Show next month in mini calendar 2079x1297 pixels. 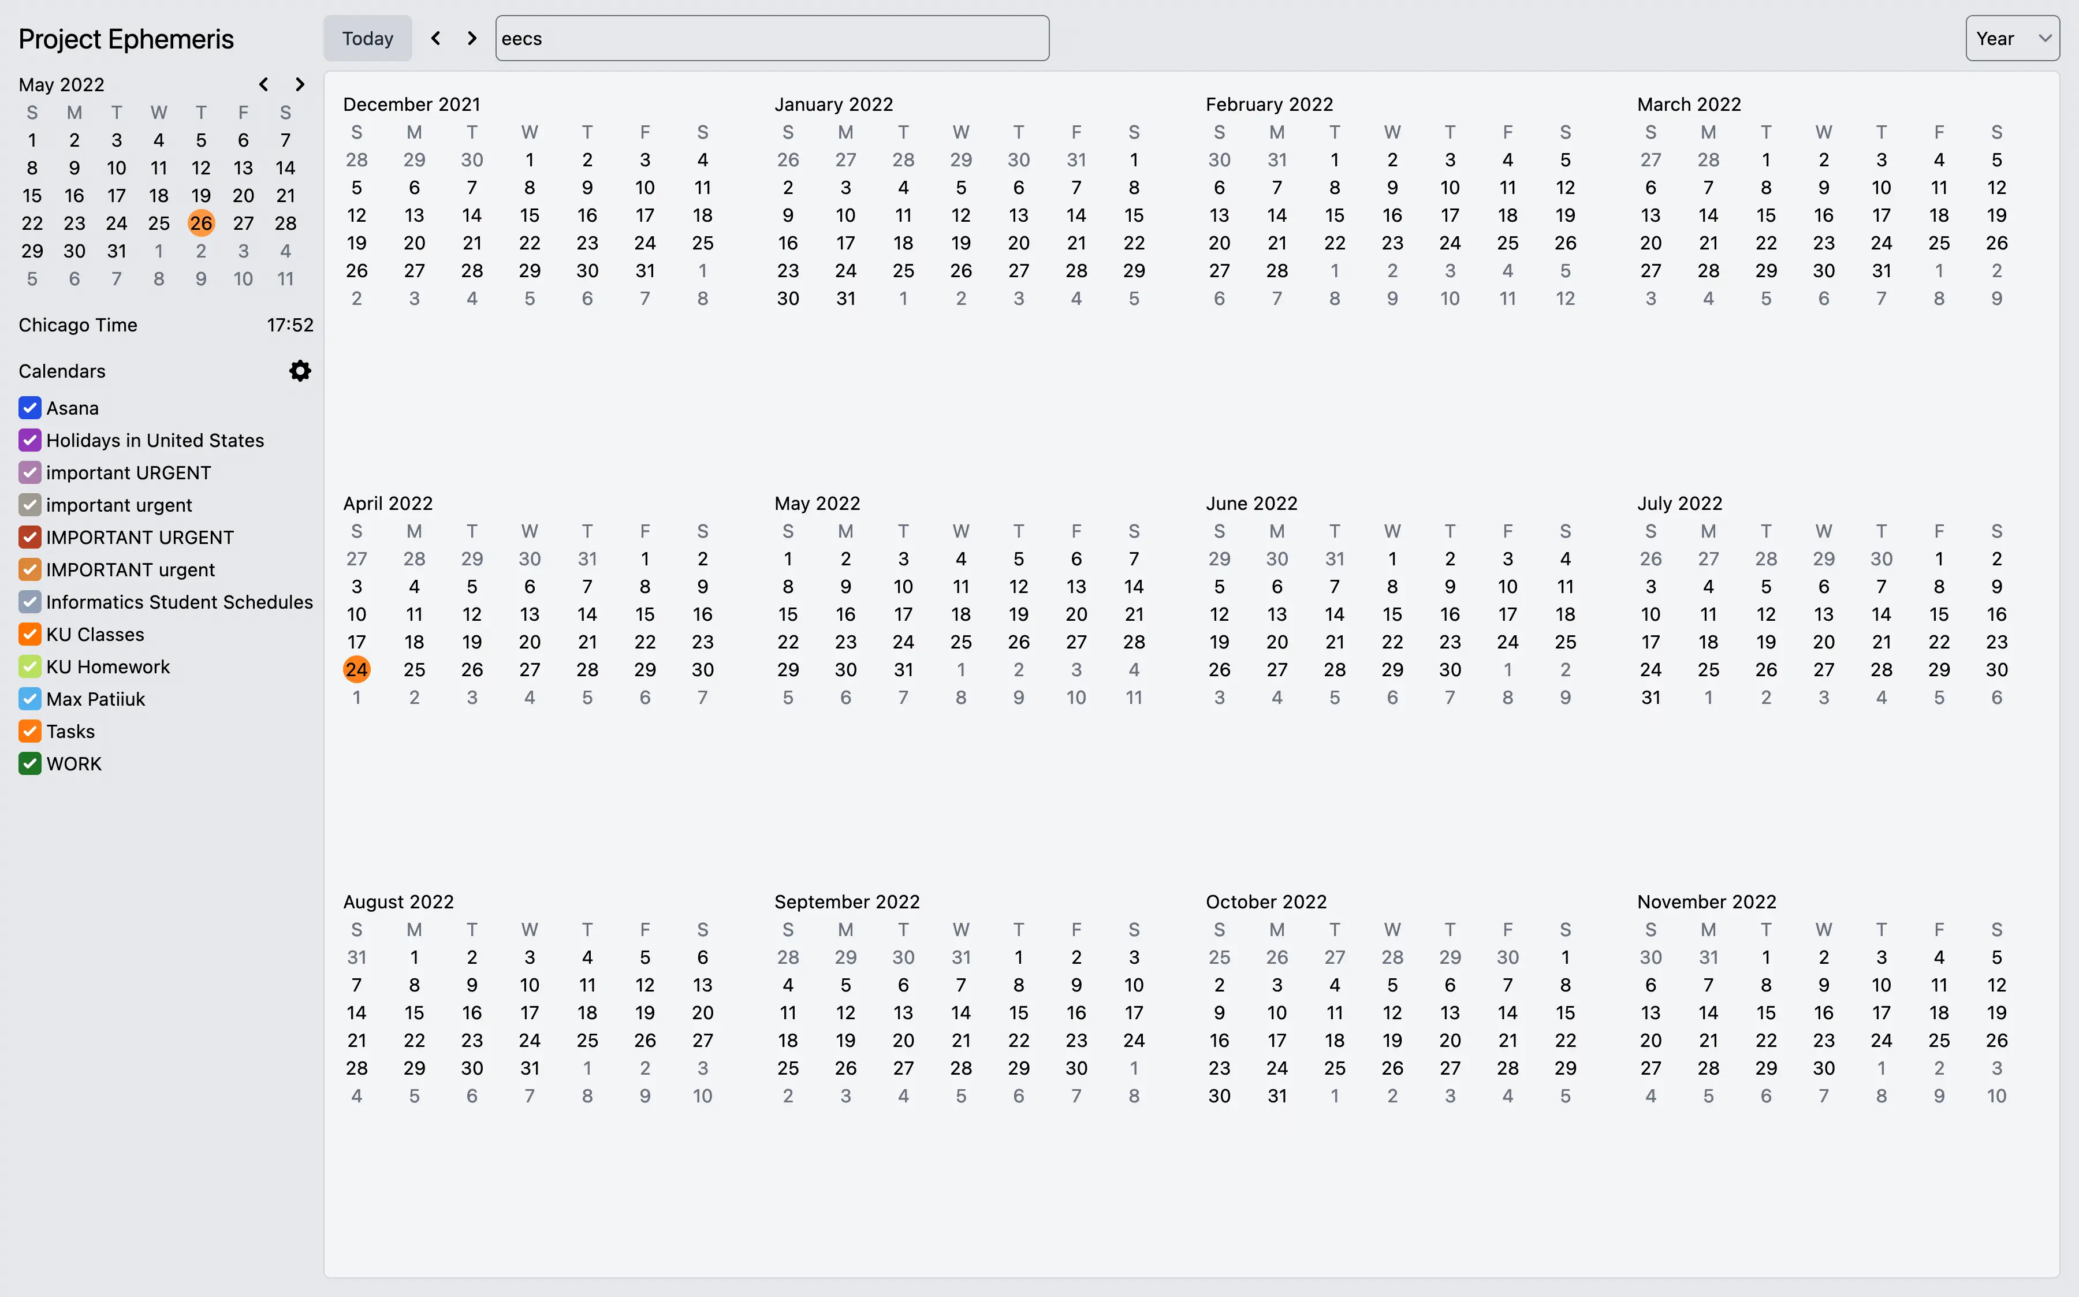click(x=299, y=84)
